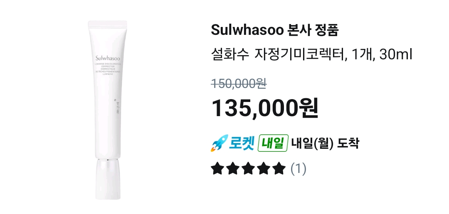449x214 pixels.
Task: Click the 30ml volume text in the title
Action: [396, 55]
